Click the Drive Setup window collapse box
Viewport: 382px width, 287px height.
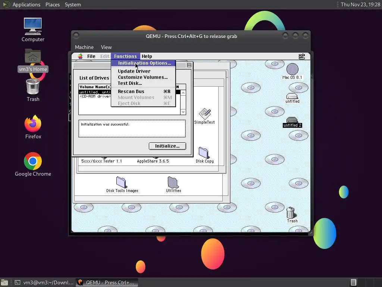point(189,65)
